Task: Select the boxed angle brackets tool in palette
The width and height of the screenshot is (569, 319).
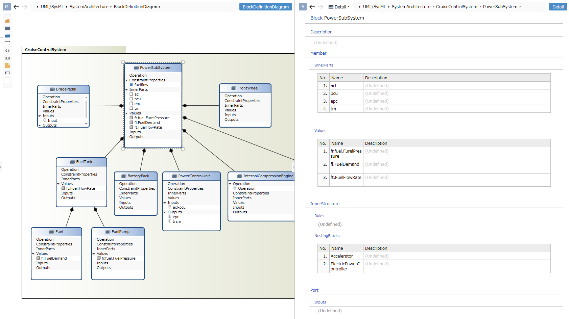Action: tap(7, 58)
